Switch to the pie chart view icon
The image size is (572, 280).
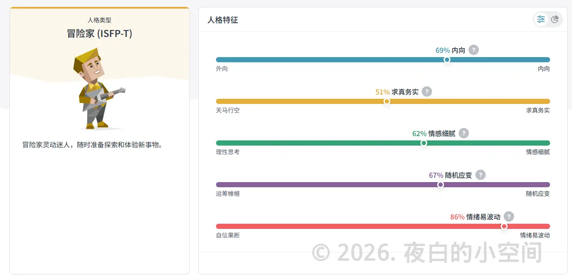click(x=555, y=19)
